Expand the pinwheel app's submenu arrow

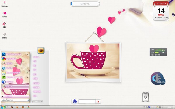click(x=27, y=59)
